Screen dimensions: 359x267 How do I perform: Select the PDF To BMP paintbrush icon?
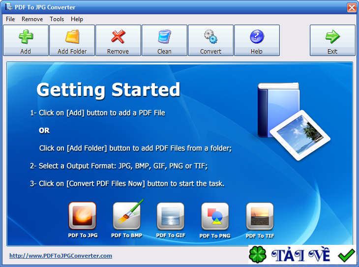coord(128,215)
